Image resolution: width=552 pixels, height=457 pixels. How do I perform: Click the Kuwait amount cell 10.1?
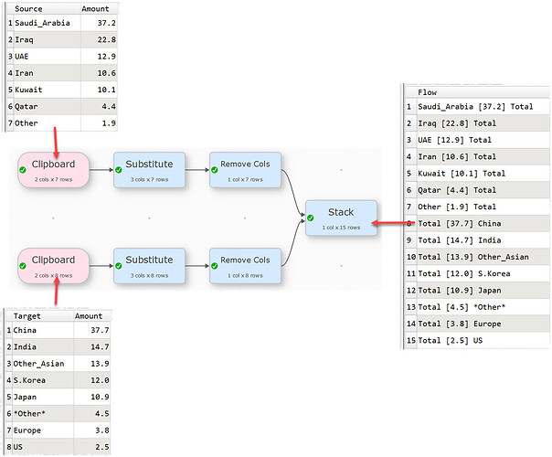98,90
